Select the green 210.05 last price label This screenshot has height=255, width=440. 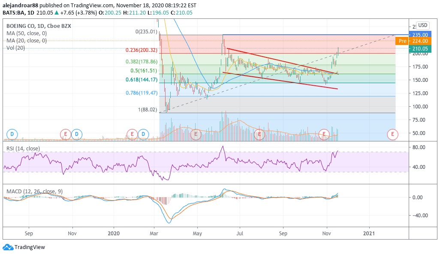420,48
